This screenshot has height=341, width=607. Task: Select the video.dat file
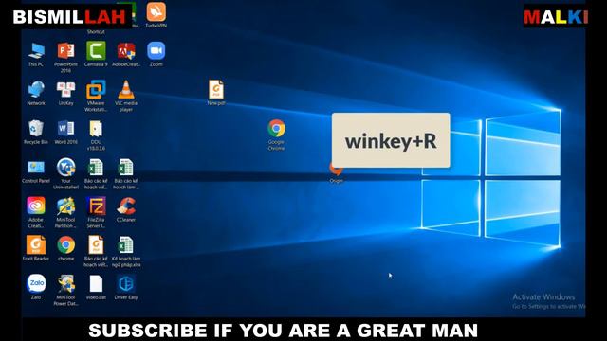click(96, 284)
